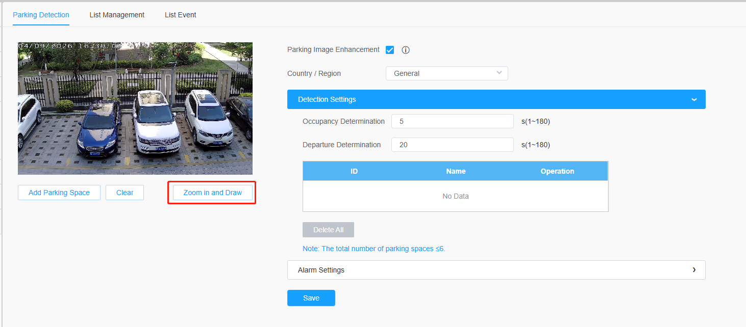The height and width of the screenshot is (327, 746).
Task: Click the Name column header
Action: point(456,171)
